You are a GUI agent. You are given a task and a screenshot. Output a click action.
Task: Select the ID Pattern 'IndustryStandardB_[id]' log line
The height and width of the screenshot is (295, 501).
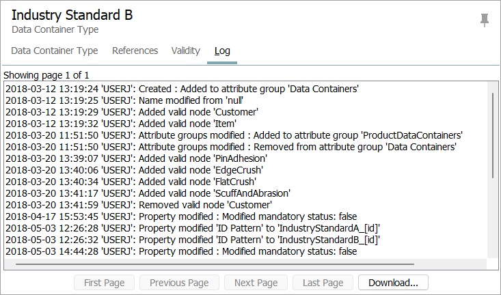tap(193, 240)
